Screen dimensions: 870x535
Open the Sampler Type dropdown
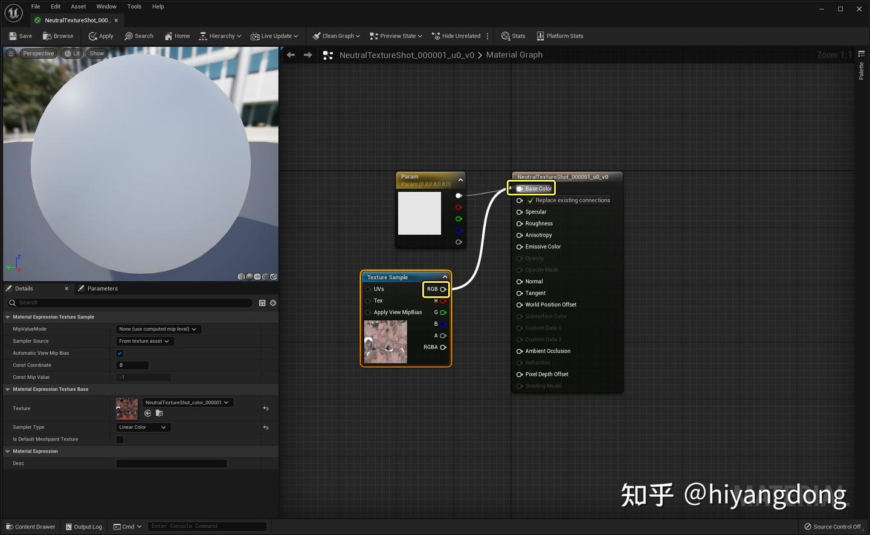coord(143,427)
